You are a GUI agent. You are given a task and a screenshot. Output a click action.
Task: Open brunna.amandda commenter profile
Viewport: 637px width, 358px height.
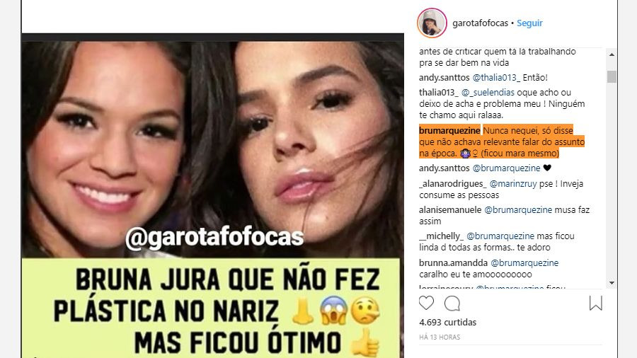[454, 263]
